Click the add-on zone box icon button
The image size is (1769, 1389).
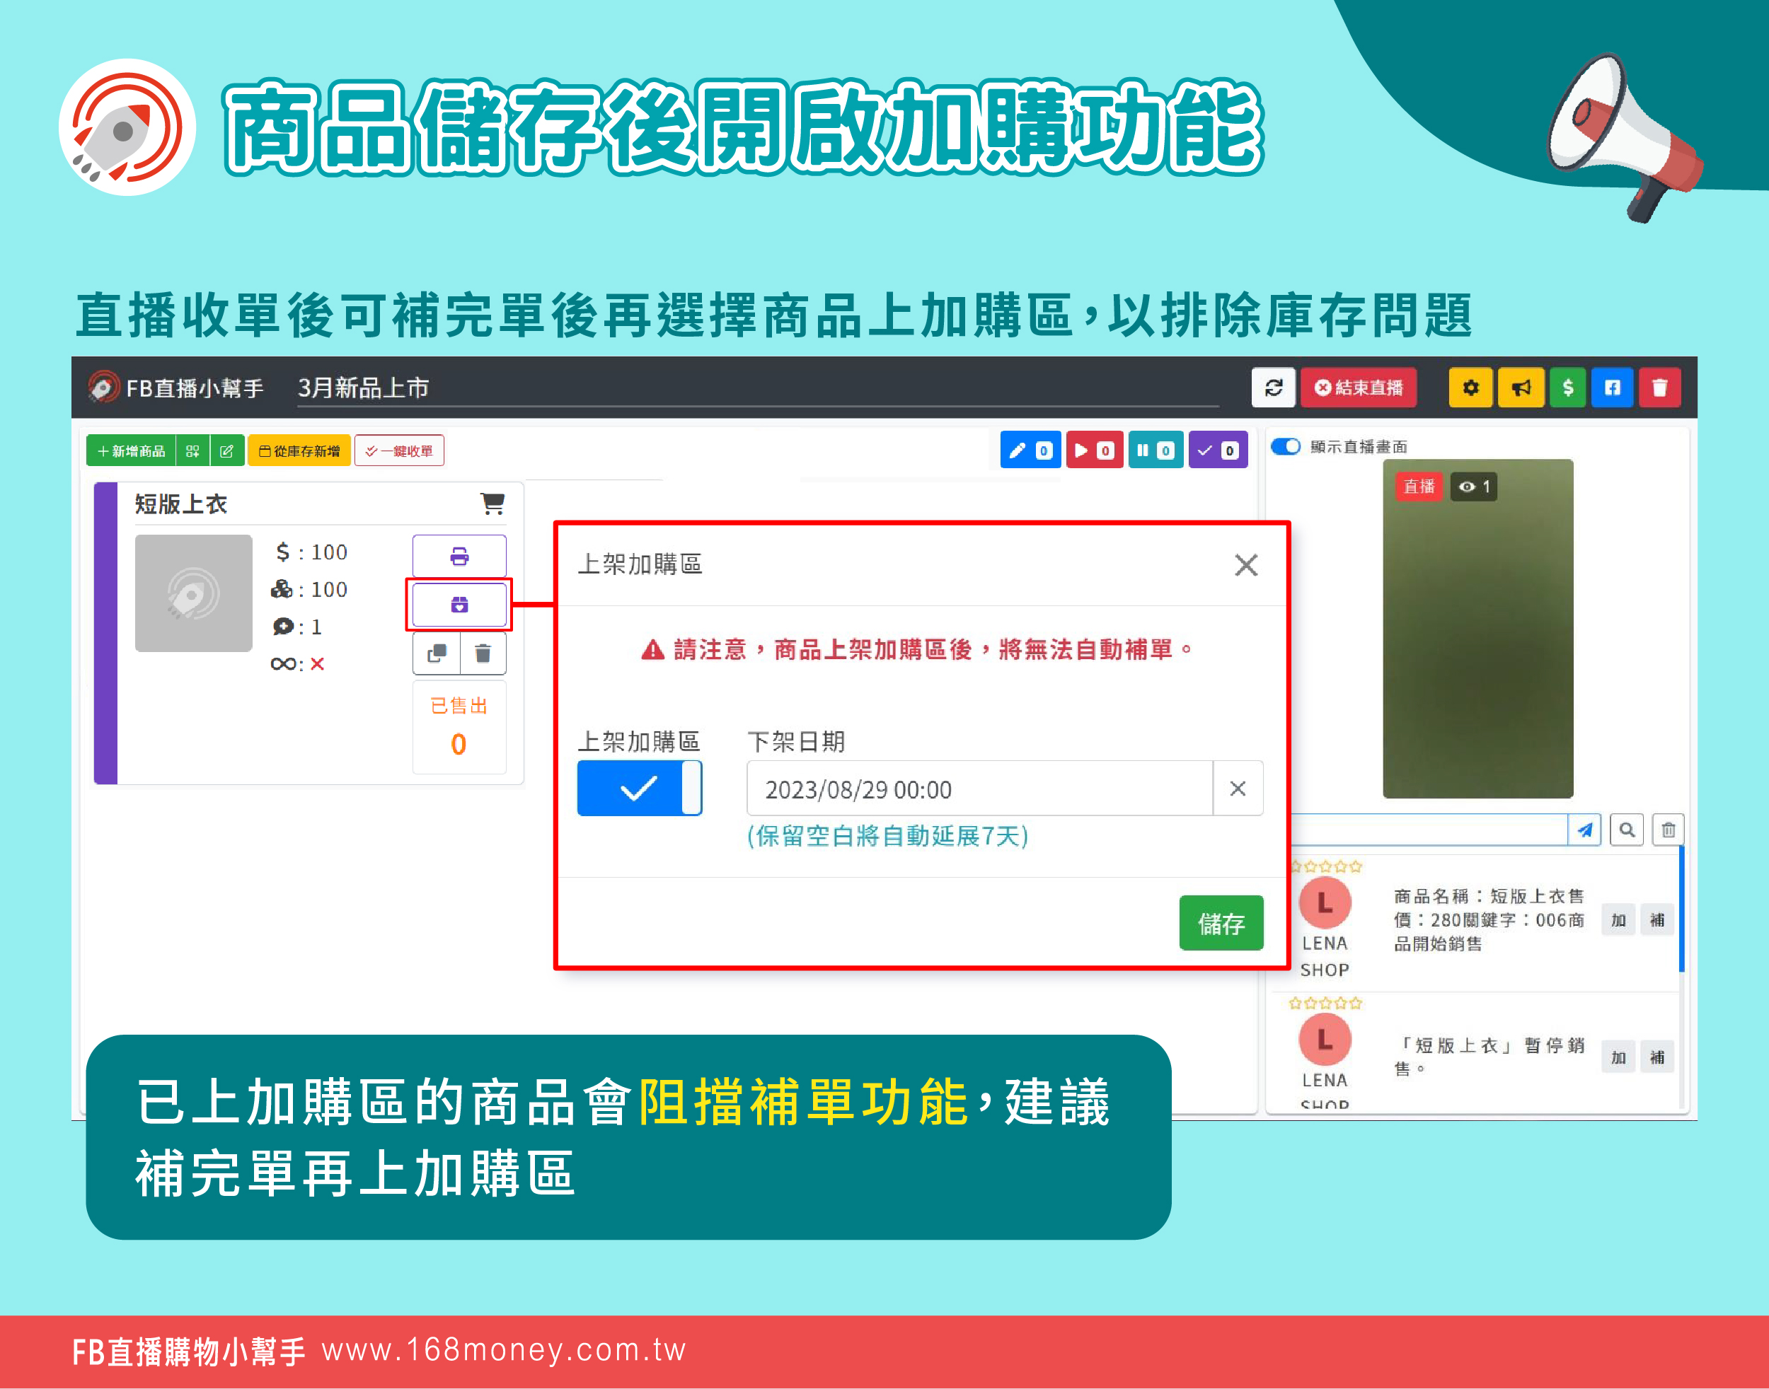tap(459, 604)
